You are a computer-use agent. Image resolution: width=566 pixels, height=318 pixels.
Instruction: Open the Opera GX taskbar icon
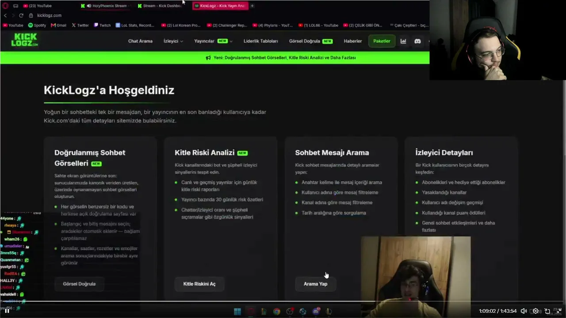251,311
